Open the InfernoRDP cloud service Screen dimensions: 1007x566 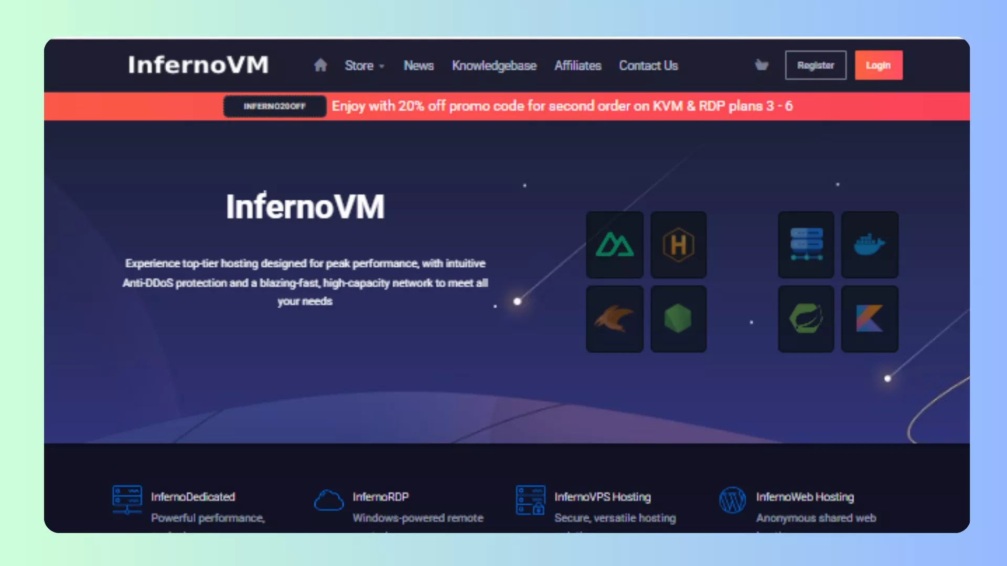(x=380, y=497)
